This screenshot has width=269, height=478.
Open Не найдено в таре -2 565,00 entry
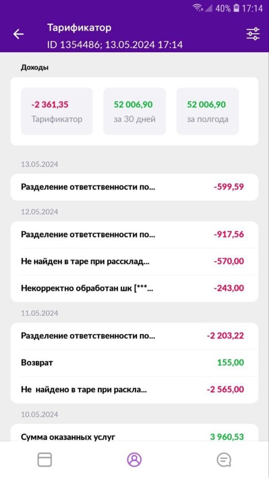click(134, 390)
